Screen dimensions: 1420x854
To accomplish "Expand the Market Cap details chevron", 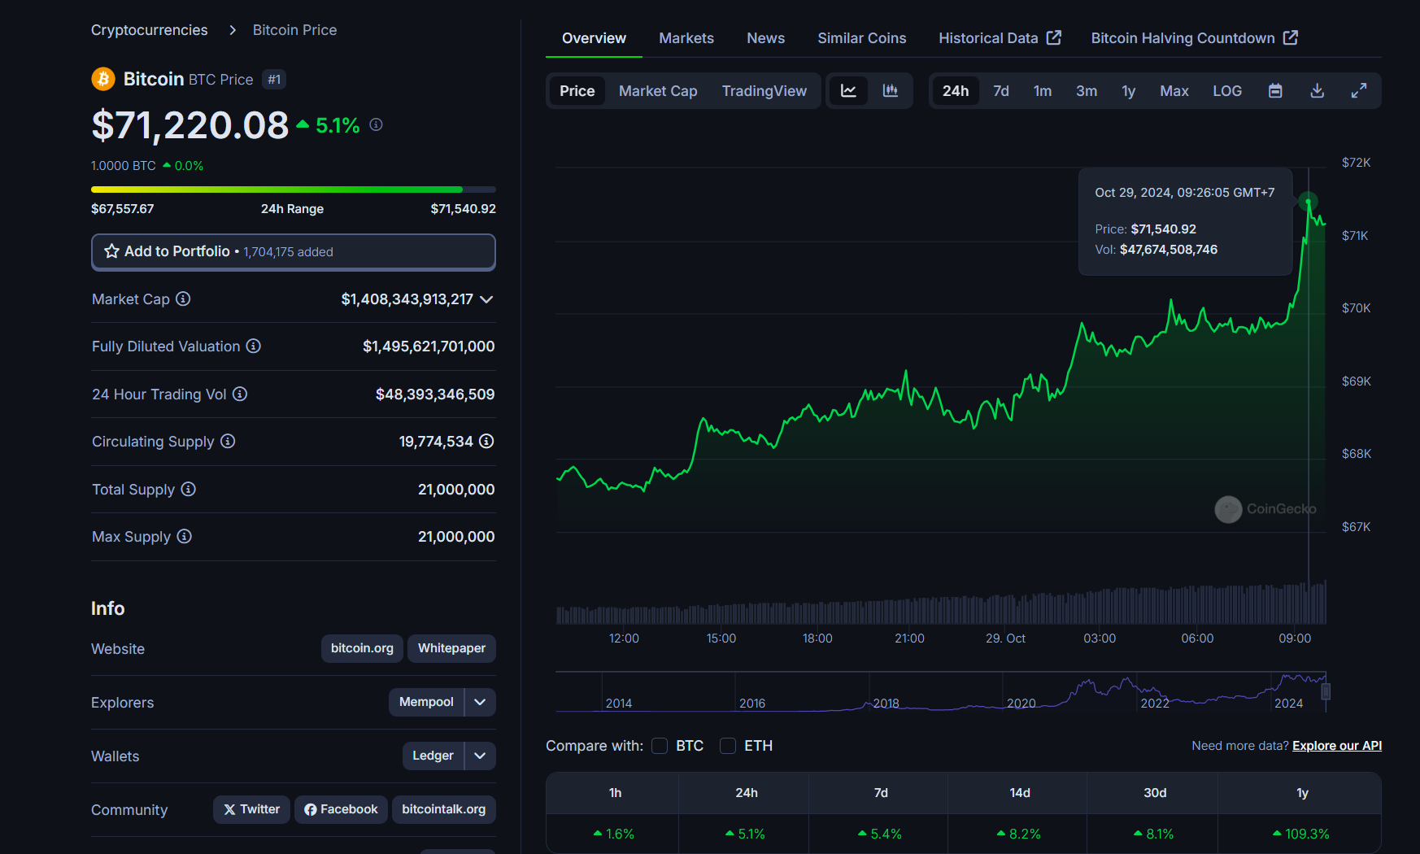I will click(x=486, y=299).
